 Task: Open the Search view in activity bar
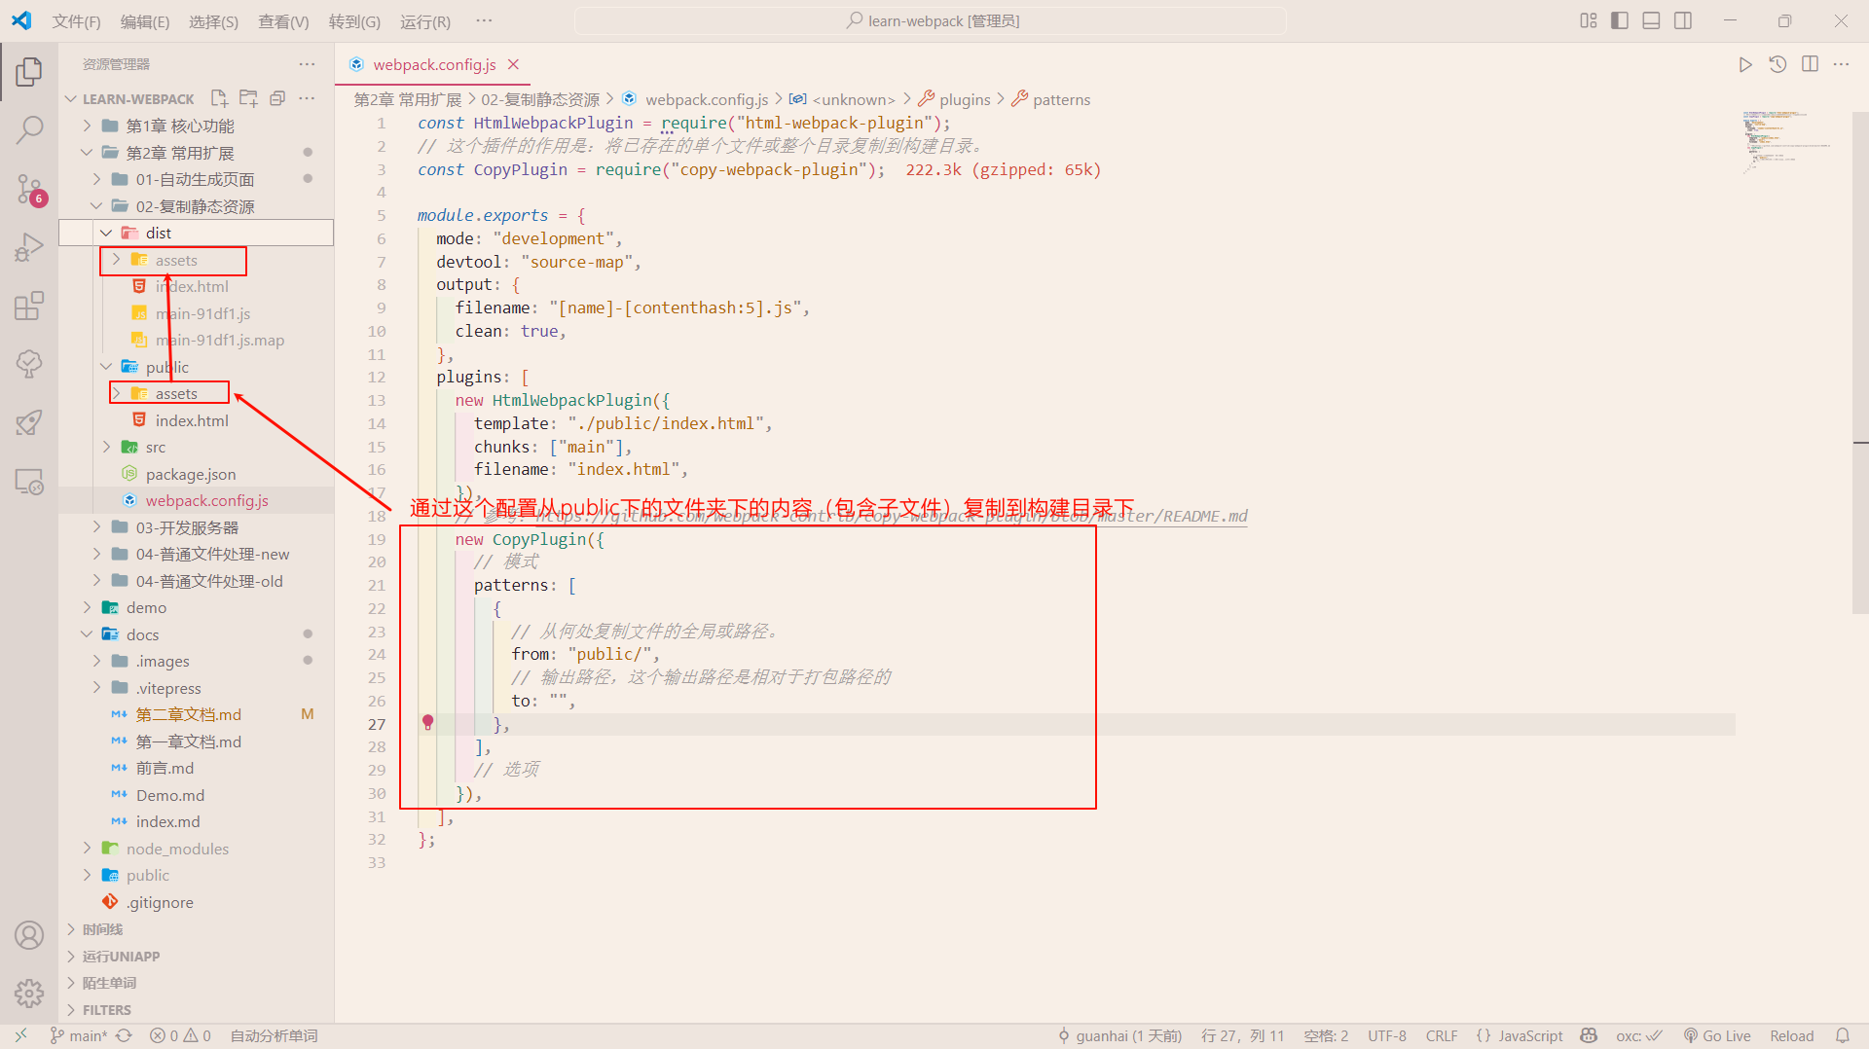29,128
